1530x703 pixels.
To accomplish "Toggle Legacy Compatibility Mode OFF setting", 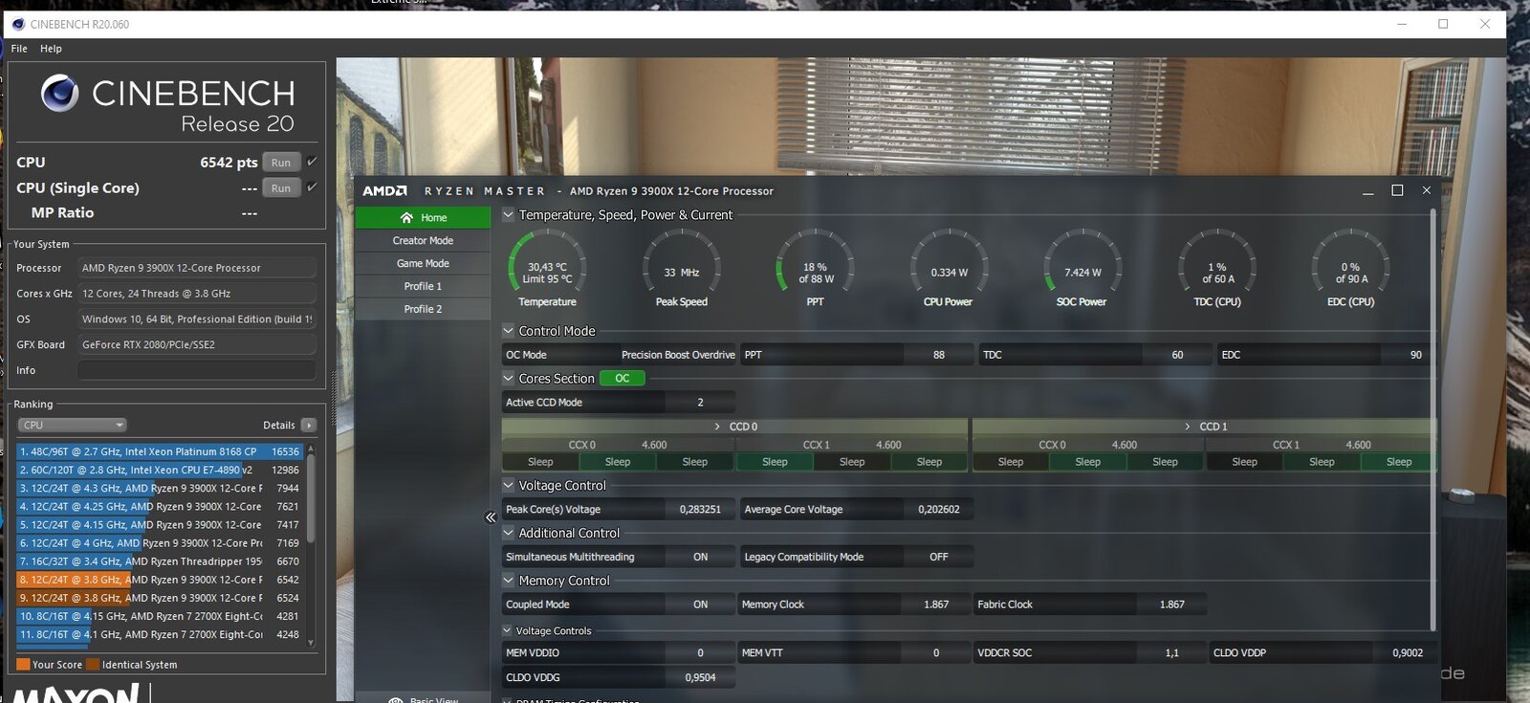I will click(x=939, y=557).
